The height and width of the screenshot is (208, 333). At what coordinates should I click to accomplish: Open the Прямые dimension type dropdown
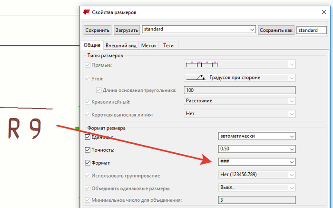[x=240, y=64]
